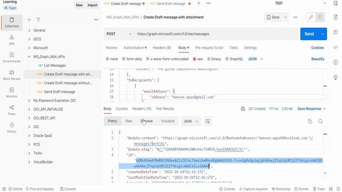Open the environment quick look icon

[336, 3]
